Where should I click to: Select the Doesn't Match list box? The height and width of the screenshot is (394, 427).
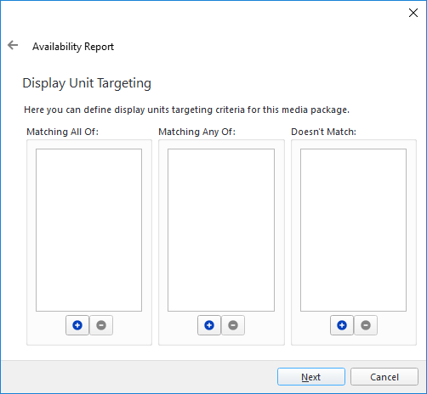[x=353, y=230]
